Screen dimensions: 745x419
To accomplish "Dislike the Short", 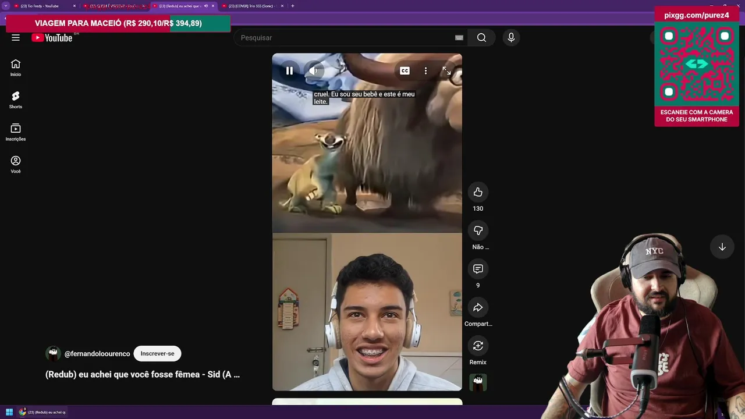I will tap(478, 230).
